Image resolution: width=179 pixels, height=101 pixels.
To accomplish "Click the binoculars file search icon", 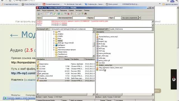I will (x=86, y=14).
